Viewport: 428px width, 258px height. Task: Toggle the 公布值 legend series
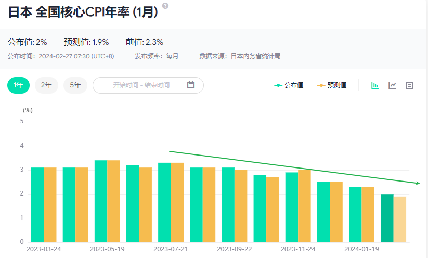click(290, 85)
